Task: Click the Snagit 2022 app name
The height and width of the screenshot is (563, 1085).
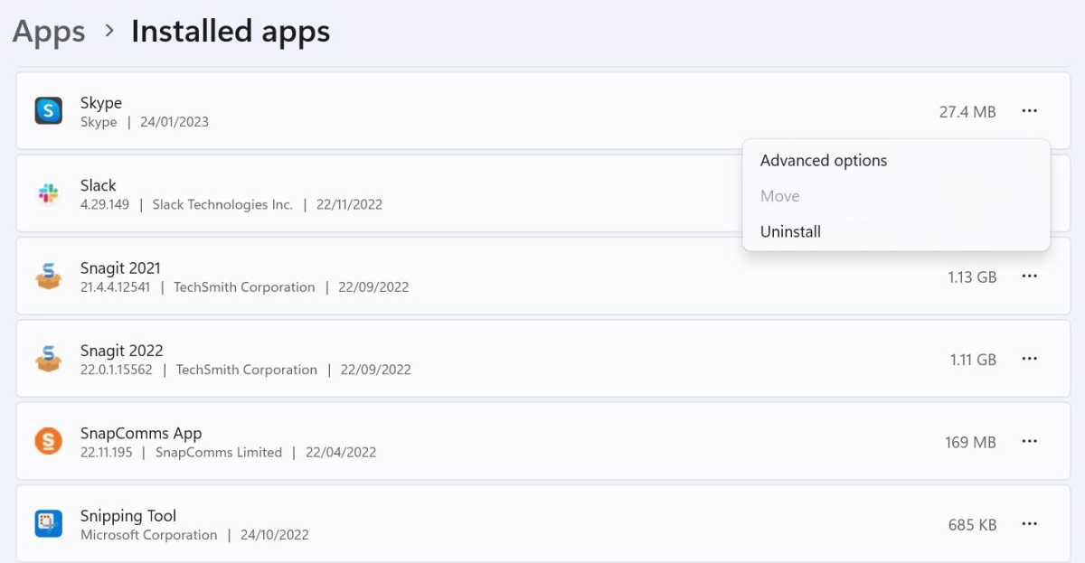Action: coord(122,351)
